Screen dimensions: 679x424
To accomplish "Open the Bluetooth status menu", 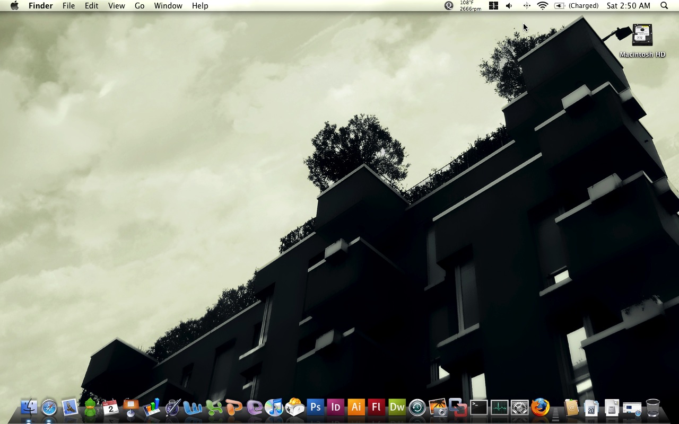I will pos(527,6).
